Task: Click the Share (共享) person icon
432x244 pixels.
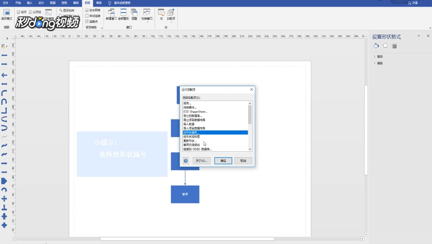Action: point(410,3)
